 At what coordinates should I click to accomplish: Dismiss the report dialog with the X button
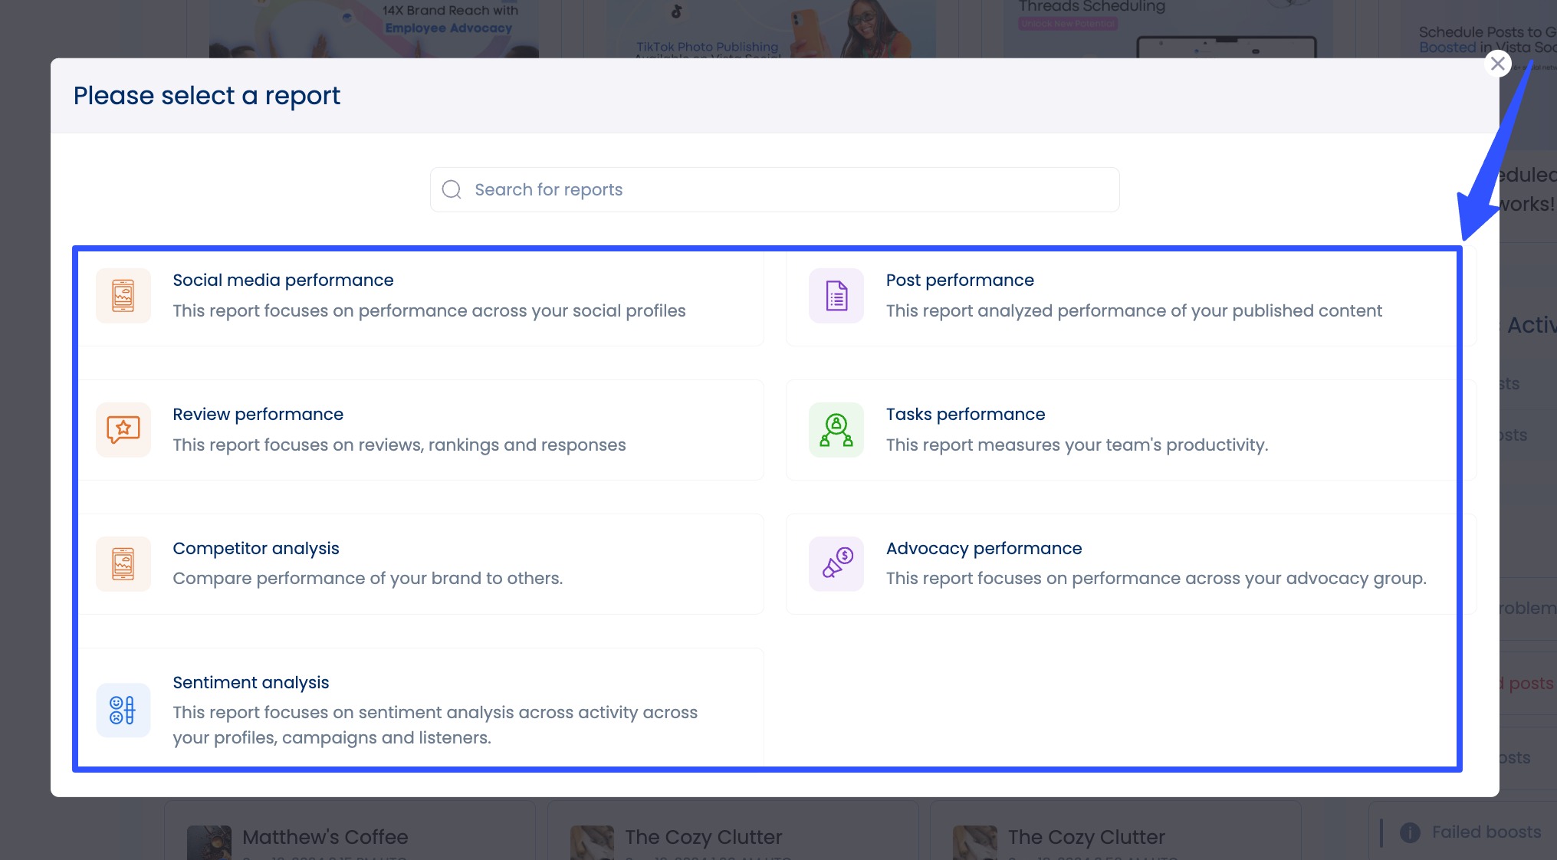(1497, 64)
